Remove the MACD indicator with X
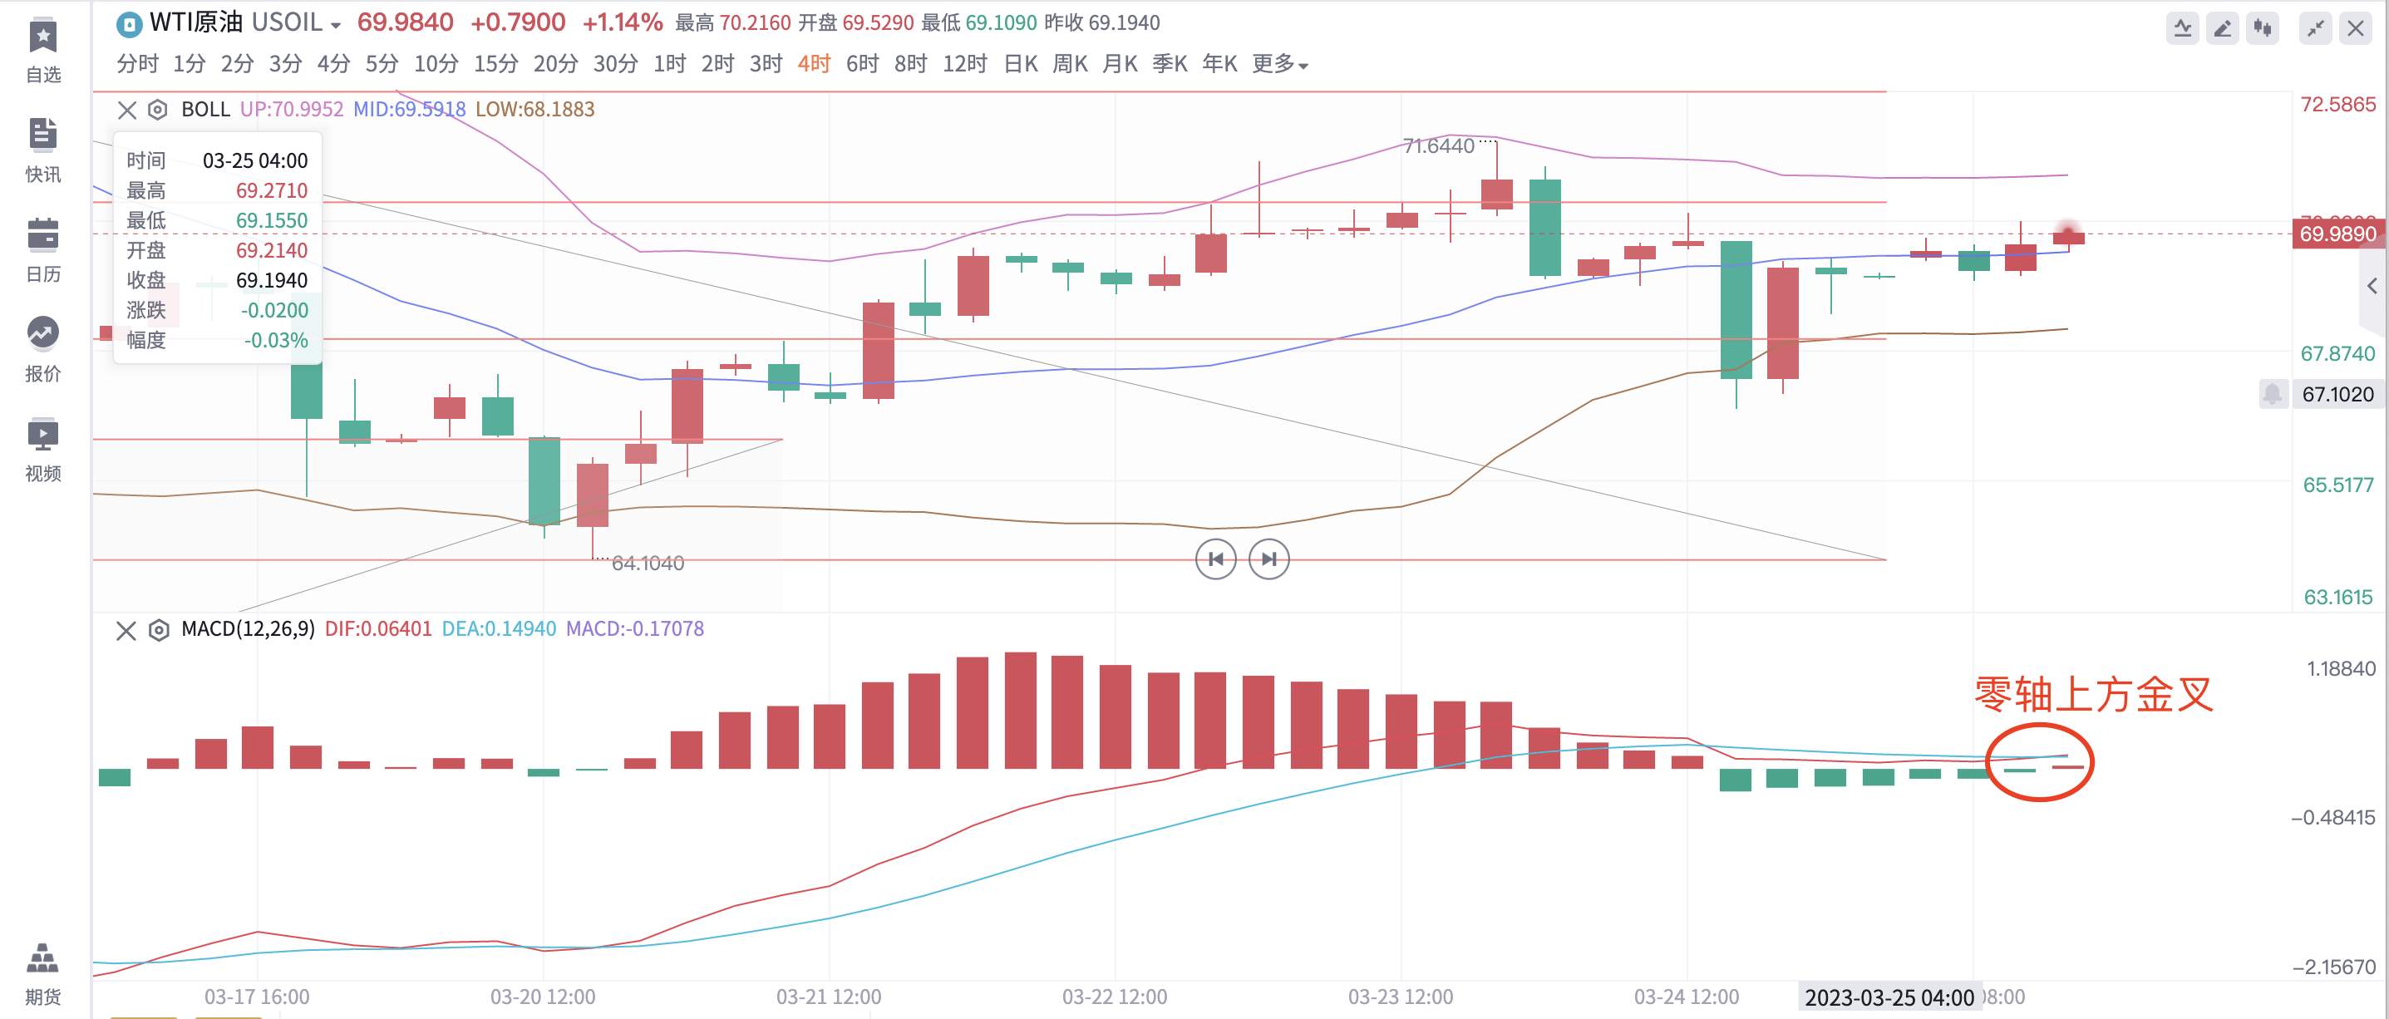Image resolution: width=2389 pixels, height=1019 pixels. (x=126, y=631)
